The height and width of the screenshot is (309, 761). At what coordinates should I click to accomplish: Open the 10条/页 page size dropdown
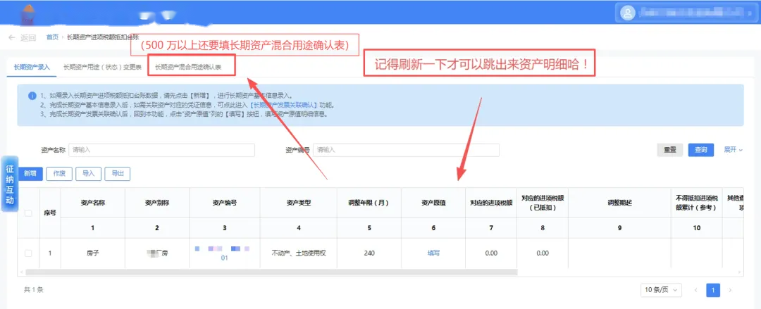coord(660,290)
